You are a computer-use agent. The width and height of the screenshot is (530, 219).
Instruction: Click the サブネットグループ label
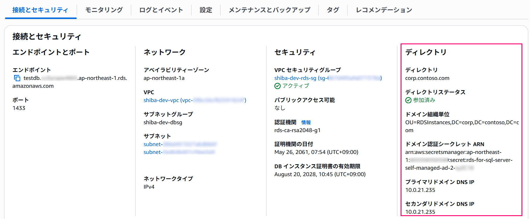(x=168, y=115)
